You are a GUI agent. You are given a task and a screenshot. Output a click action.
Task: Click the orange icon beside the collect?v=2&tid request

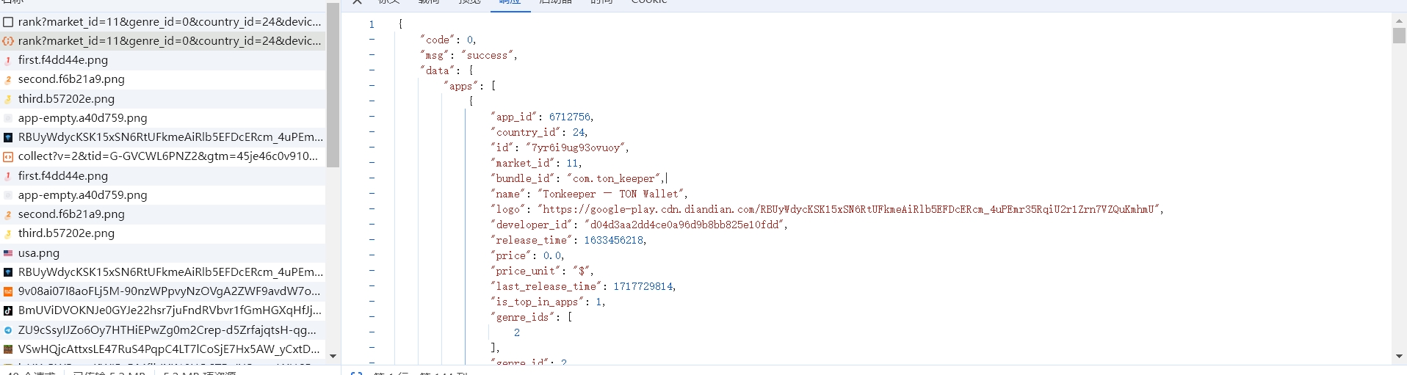(x=8, y=156)
